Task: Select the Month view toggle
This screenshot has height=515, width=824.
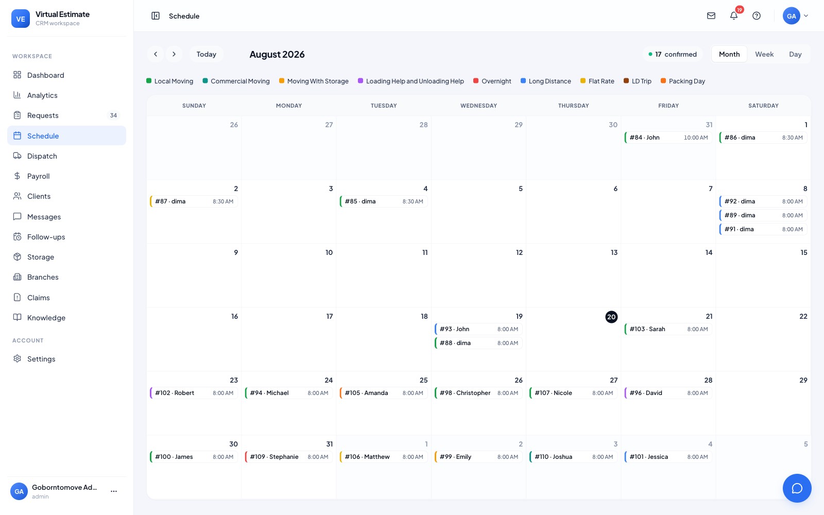Action: click(x=729, y=54)
